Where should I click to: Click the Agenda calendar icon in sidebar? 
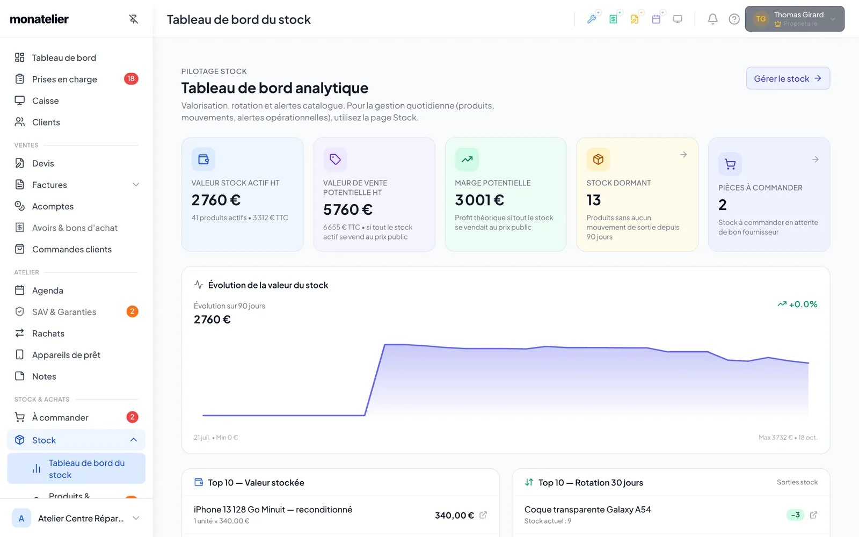tap(20, 291)
